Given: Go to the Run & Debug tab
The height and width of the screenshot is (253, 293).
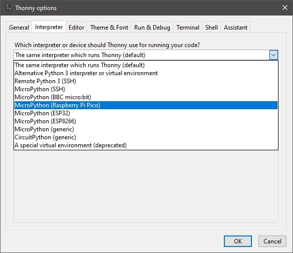Looking at the screenshot, I should [152, 27].
